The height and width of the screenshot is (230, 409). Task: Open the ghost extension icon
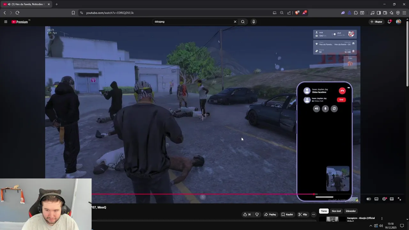click(x=343, y=13)
